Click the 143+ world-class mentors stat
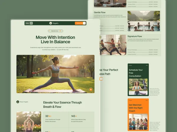The image size is (177, 132). [78, 119]
